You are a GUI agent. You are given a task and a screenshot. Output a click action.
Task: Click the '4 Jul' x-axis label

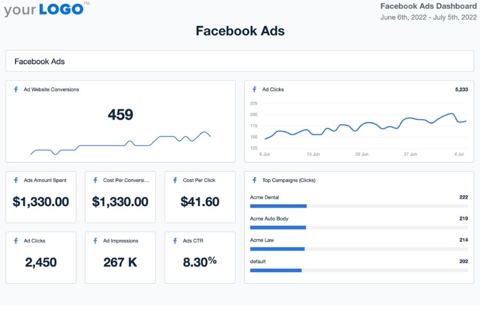tap(459, 154)
